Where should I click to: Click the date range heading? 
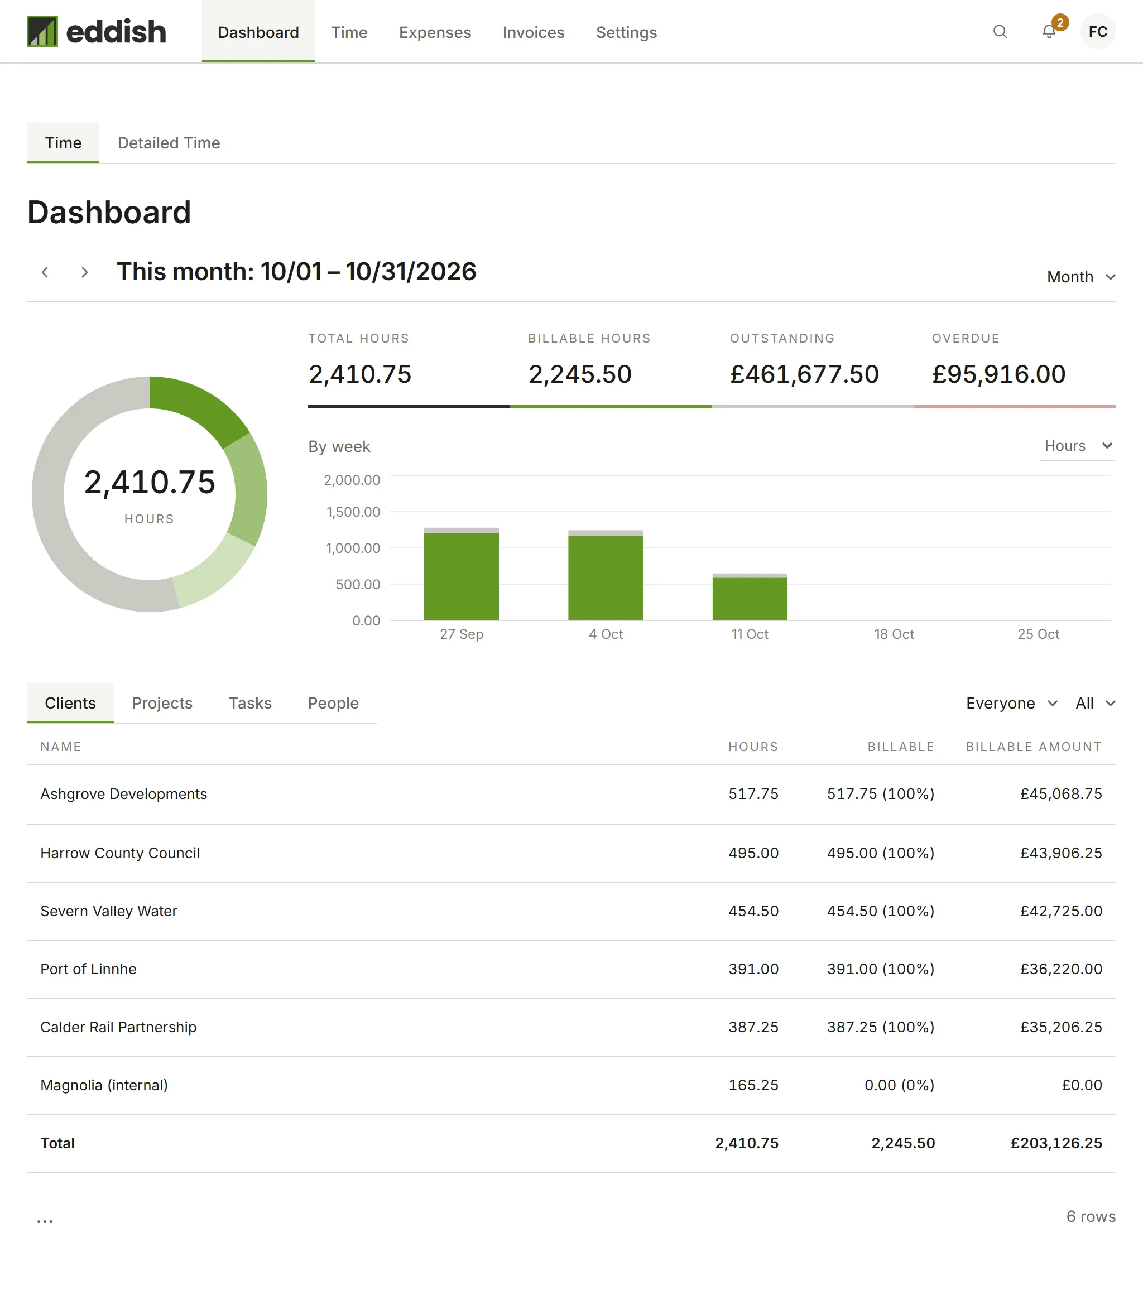[296, 272]
